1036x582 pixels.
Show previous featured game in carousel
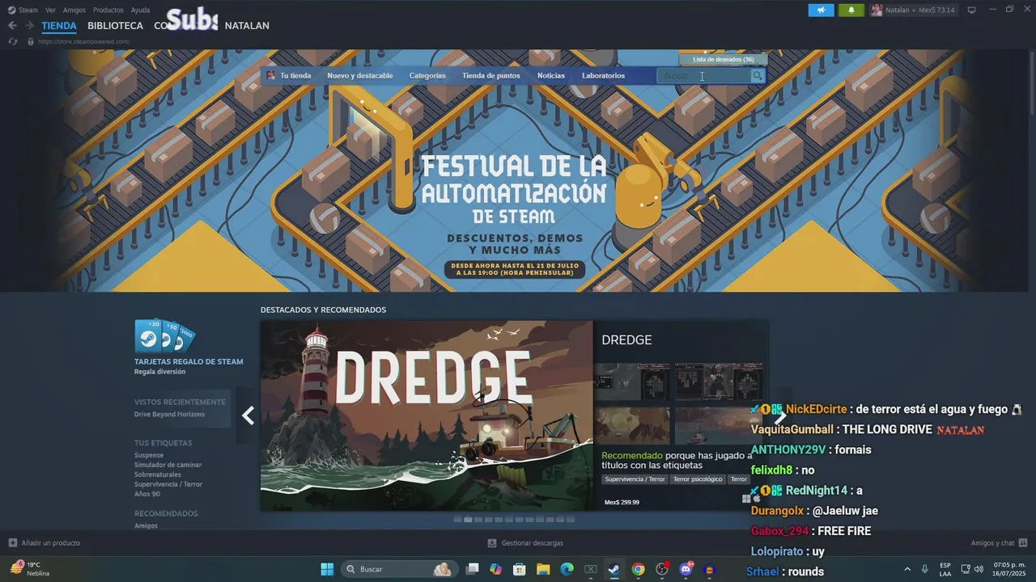248,415
